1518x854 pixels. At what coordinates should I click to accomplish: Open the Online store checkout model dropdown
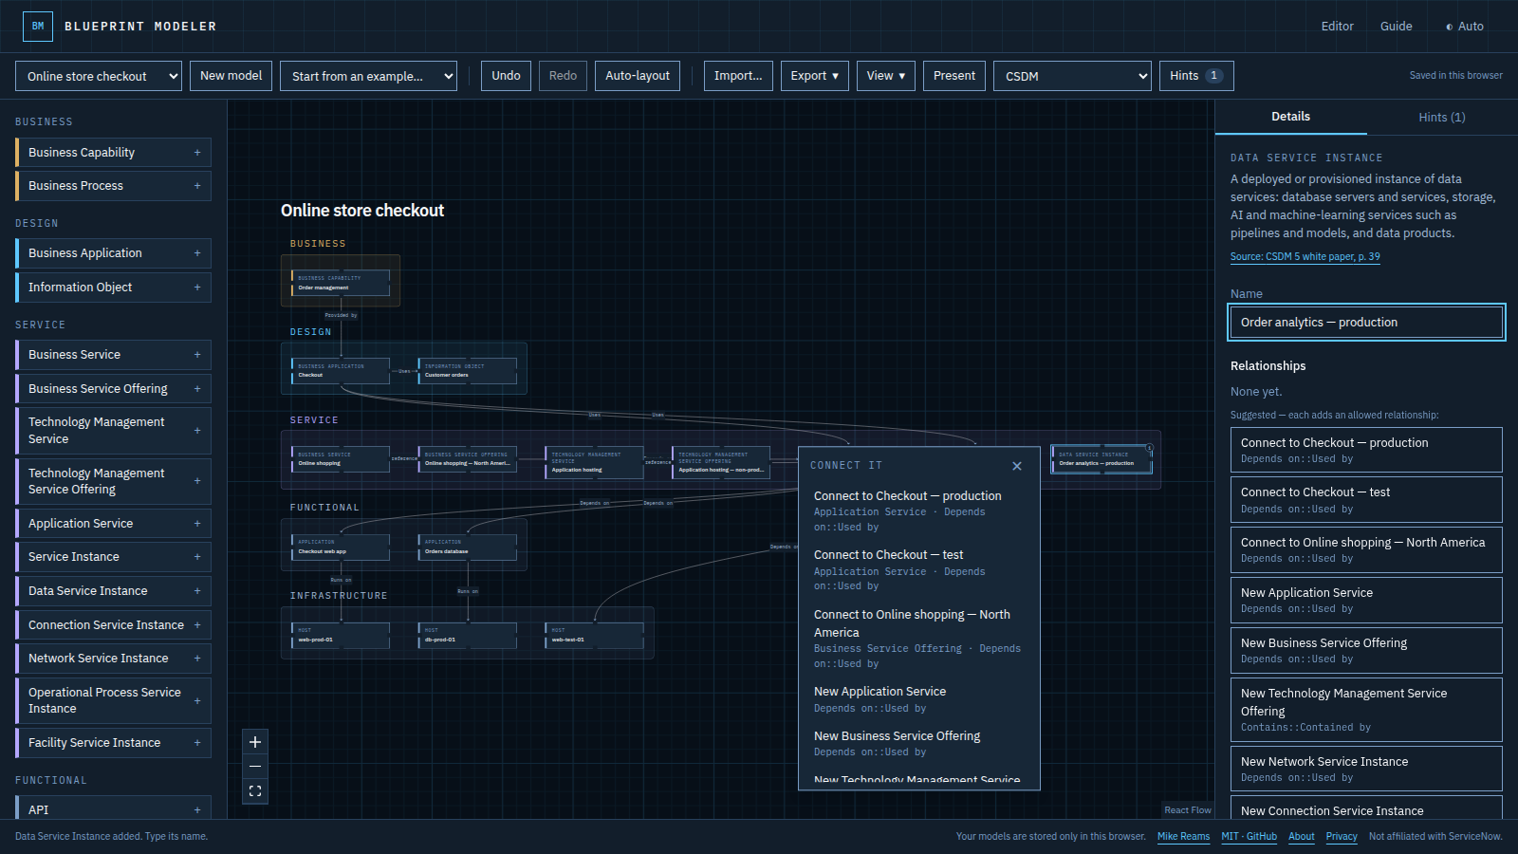pyautogui.click(x=99, y=76)
